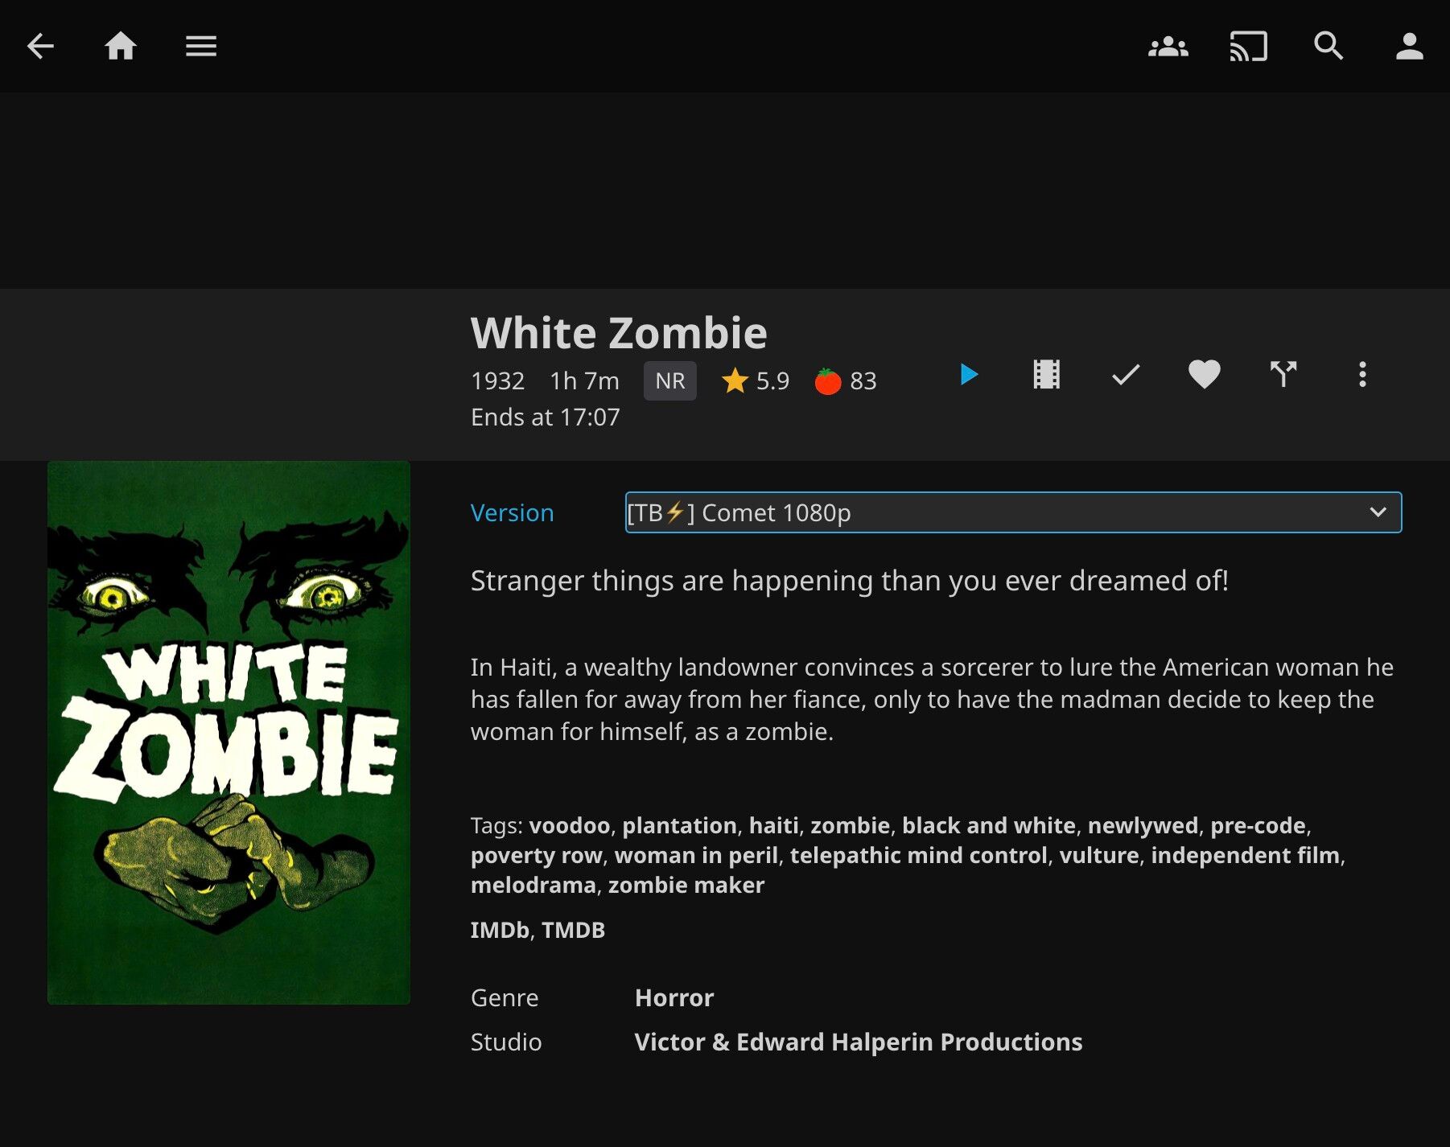
Task: Open the independent film tag
Action: [1246, 855]
